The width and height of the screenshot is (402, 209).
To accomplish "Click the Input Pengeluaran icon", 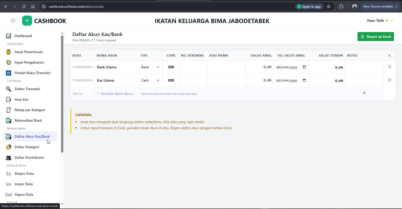I will coord(9,62).
